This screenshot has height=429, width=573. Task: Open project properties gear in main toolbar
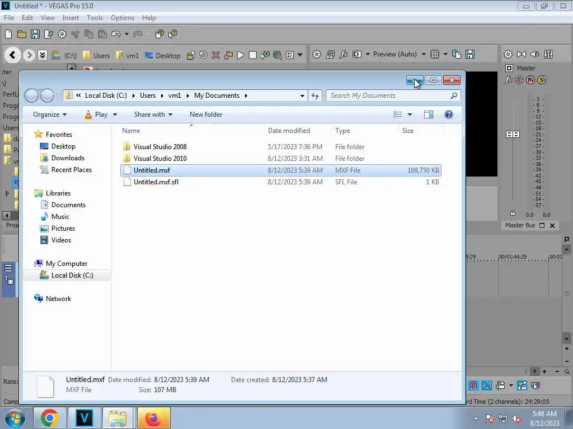62,34
